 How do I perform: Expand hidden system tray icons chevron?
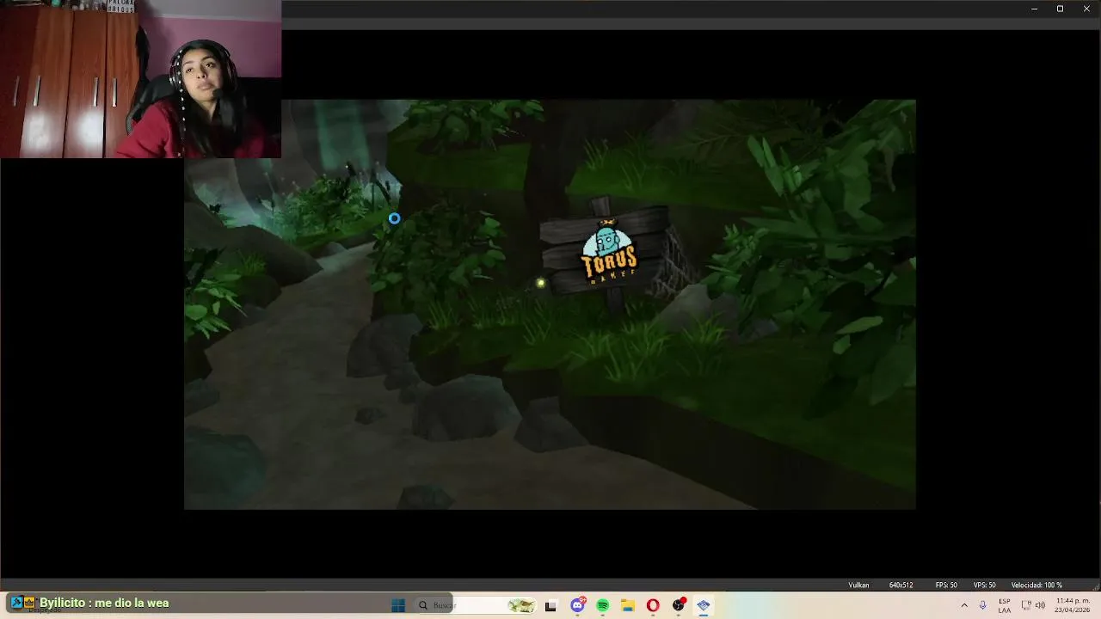[964, 605]
